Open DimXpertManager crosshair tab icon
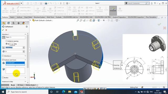This screenshot has height=94, width=168. tap(18, 23)
